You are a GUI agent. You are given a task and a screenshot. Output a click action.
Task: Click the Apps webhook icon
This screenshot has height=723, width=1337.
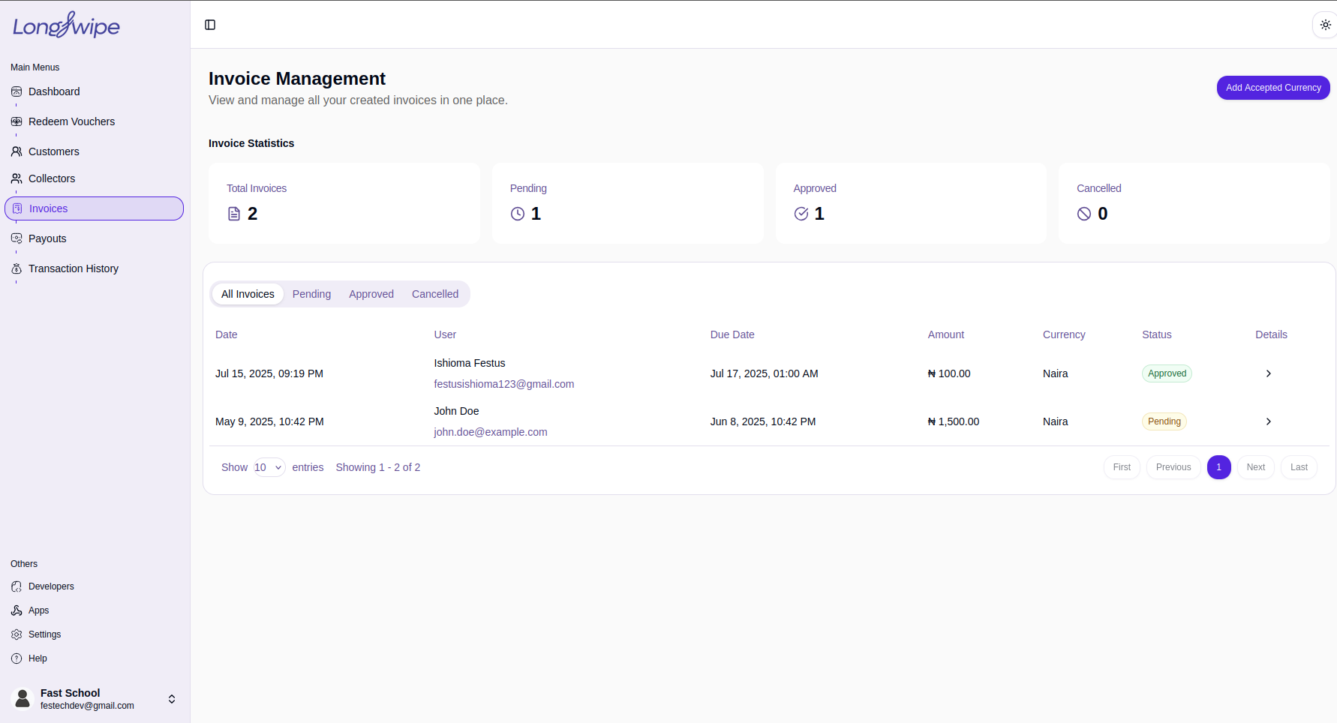tap(17, 610)
